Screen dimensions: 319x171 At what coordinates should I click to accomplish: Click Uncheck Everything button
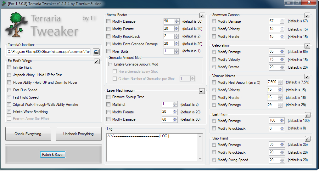click(x=79, y=134)
